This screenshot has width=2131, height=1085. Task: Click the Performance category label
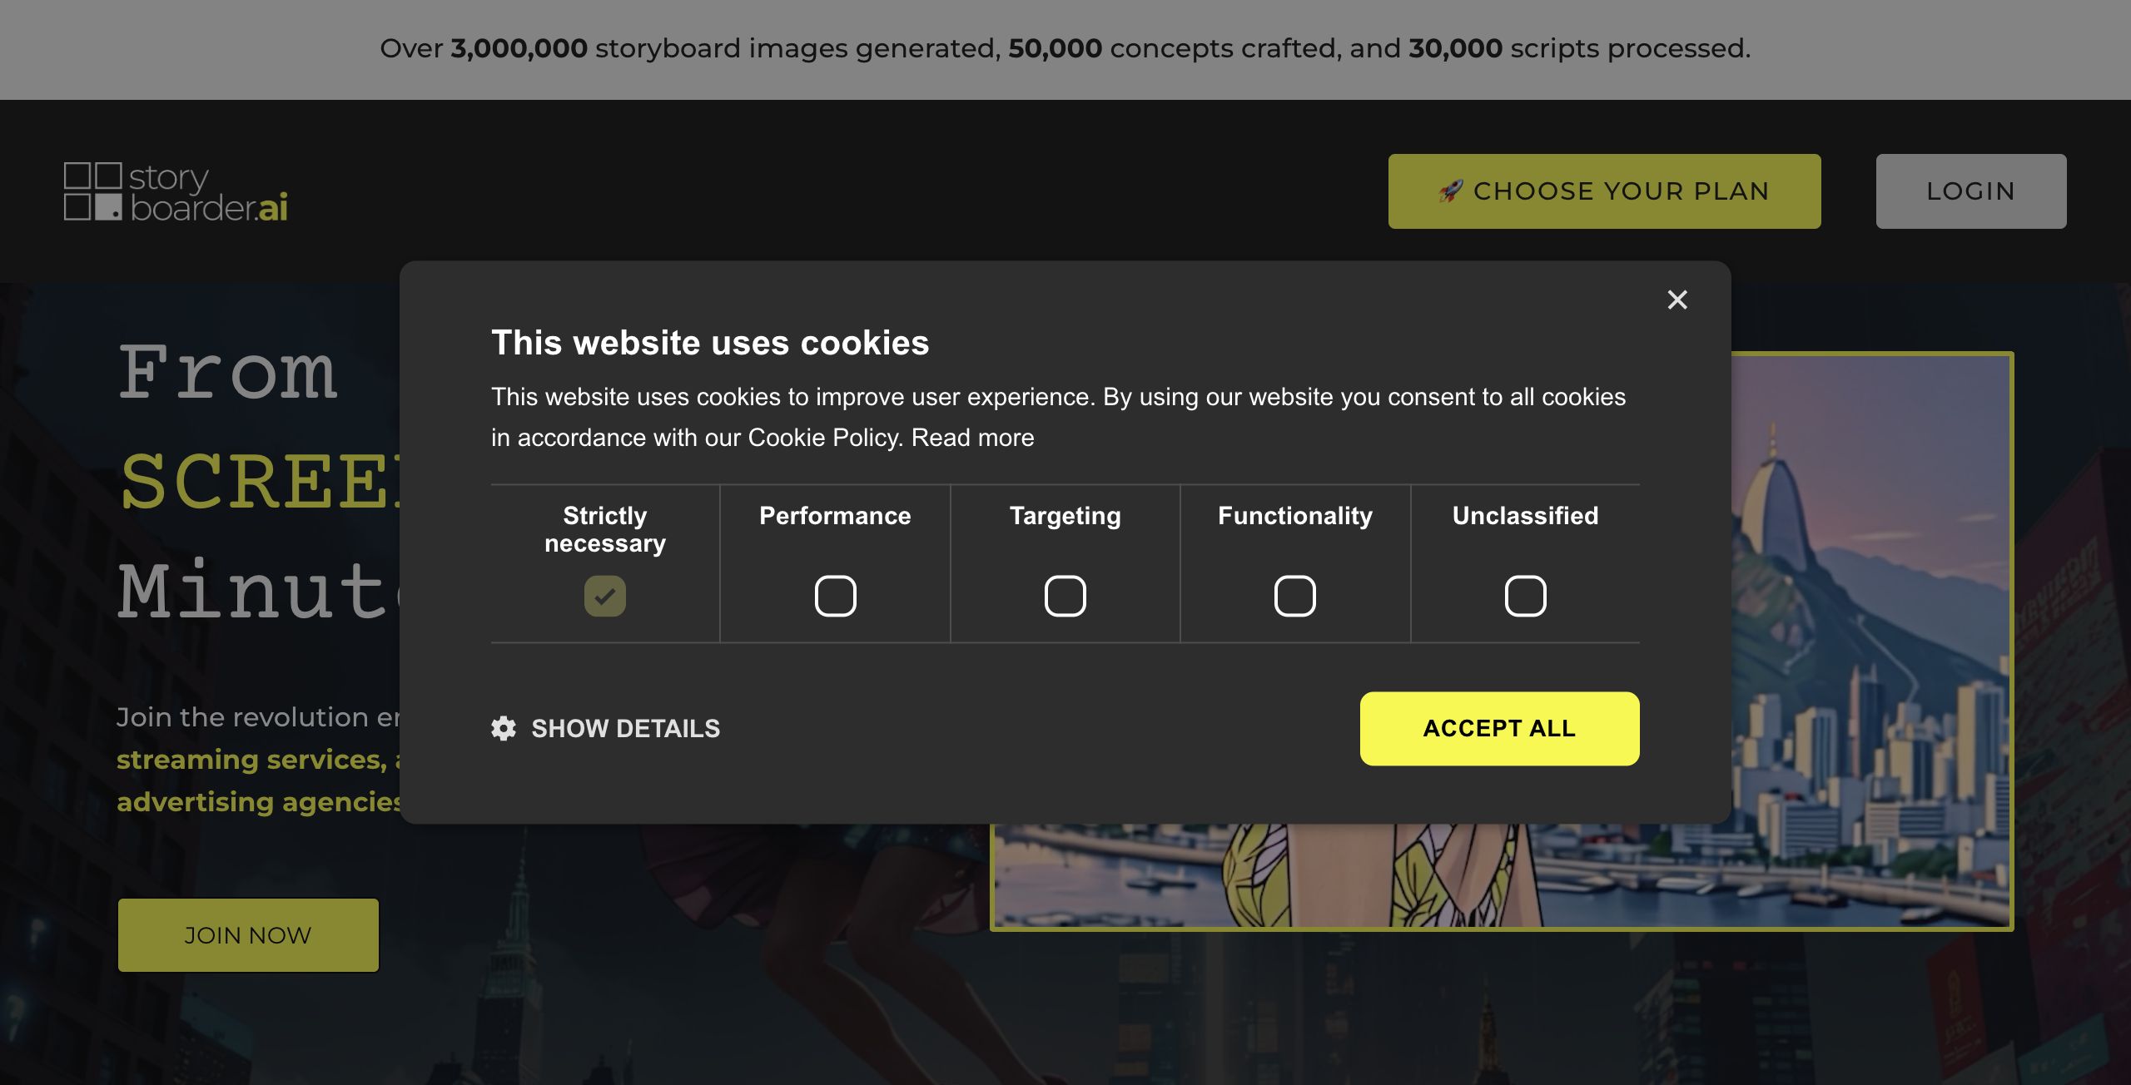835,516
